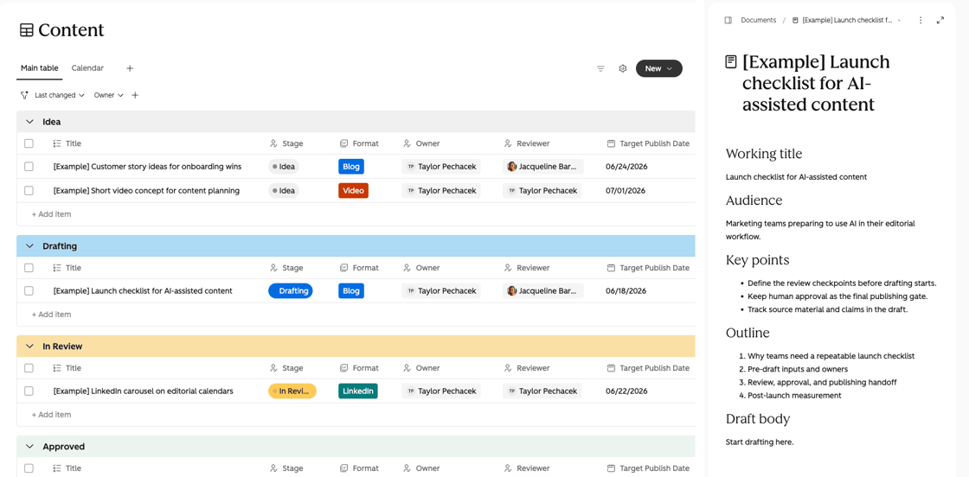Open table settings gear icon
Screen dimensions: 969x477
point(623,68)
